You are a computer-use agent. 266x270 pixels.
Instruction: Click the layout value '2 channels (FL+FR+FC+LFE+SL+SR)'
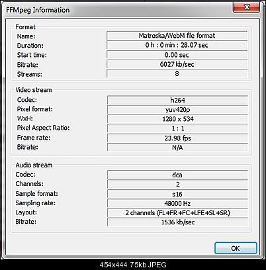tap(177, 213)
